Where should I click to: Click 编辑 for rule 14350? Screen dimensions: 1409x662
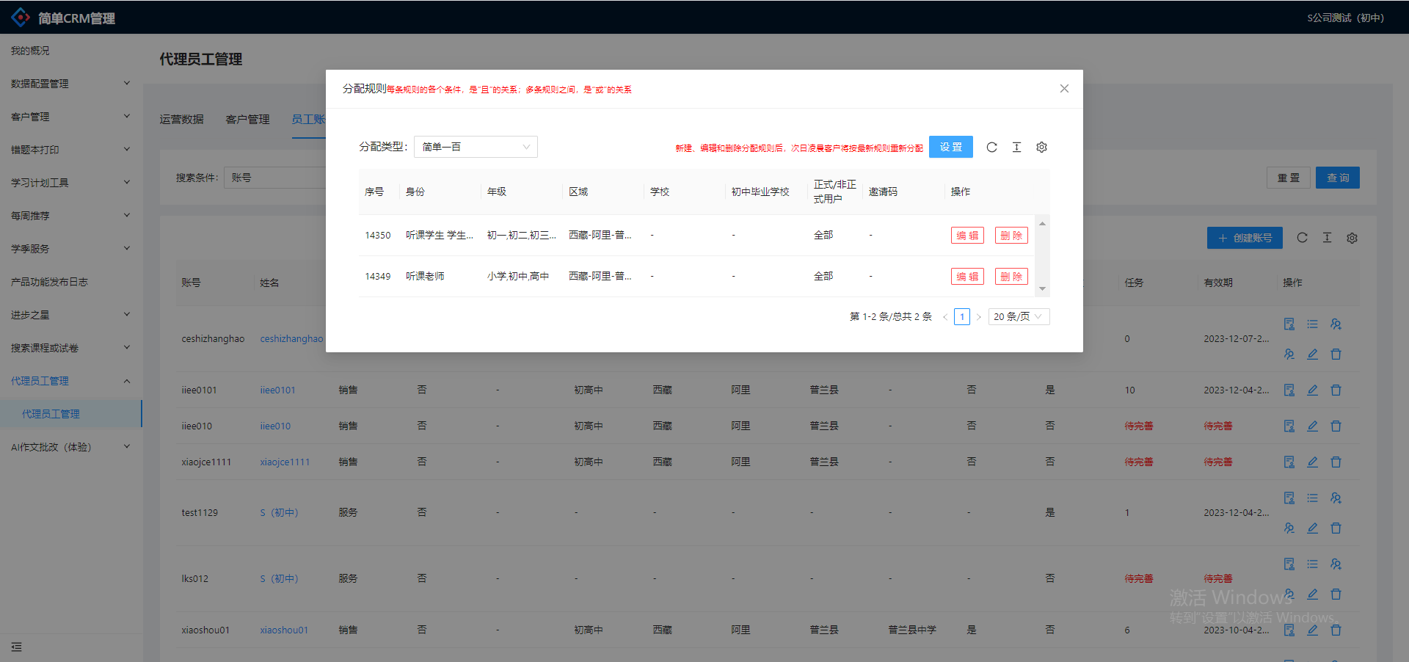click(x=967, y=236)
